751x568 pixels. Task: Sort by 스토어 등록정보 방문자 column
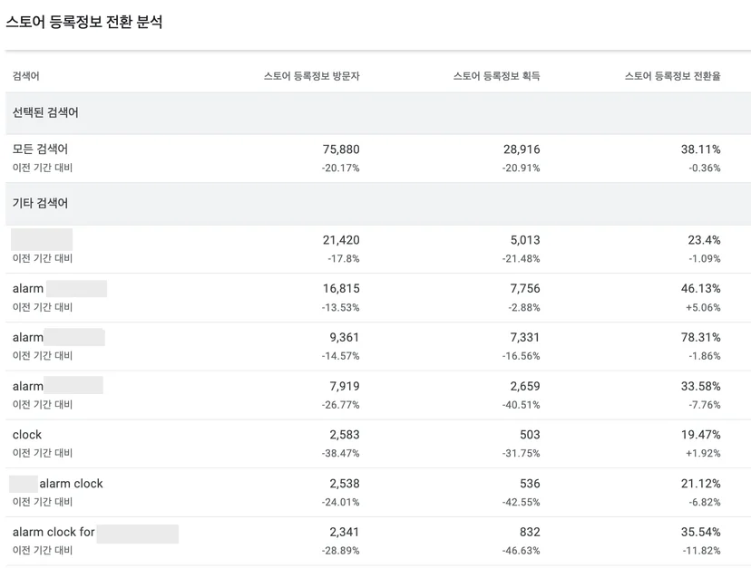pyautogui.click(x=311, y=75)
